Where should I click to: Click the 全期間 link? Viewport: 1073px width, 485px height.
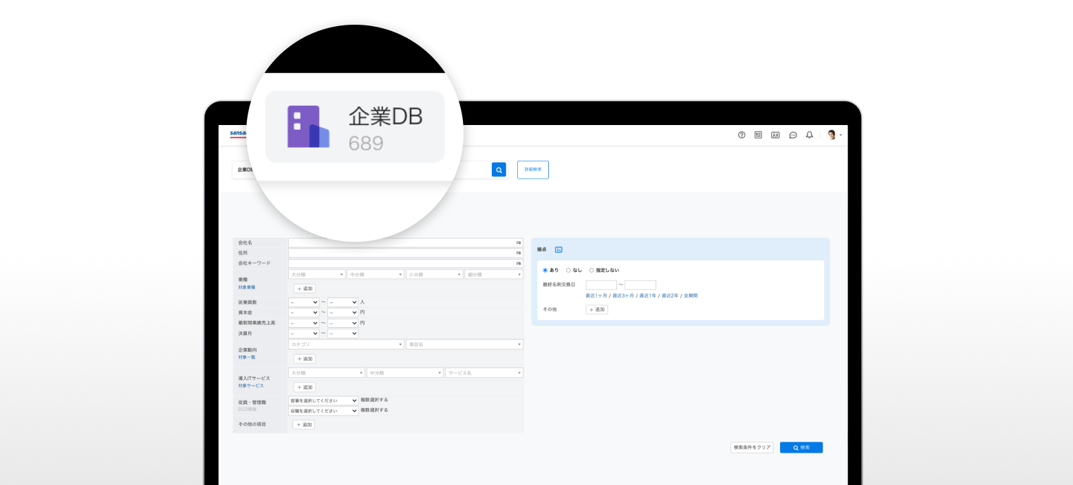tap(691, 295)
